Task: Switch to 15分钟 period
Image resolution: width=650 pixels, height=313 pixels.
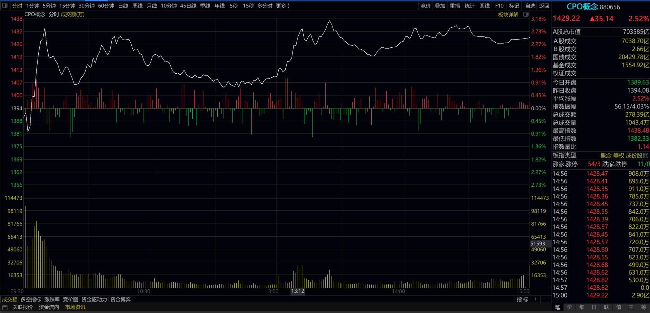Action: (67, 6)
